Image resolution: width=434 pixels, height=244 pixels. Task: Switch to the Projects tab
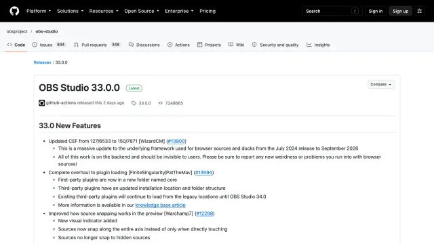(209, 45)
